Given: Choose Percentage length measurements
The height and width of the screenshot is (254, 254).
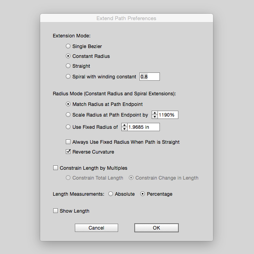Looking at the screenshot, I should pos(143,194).
